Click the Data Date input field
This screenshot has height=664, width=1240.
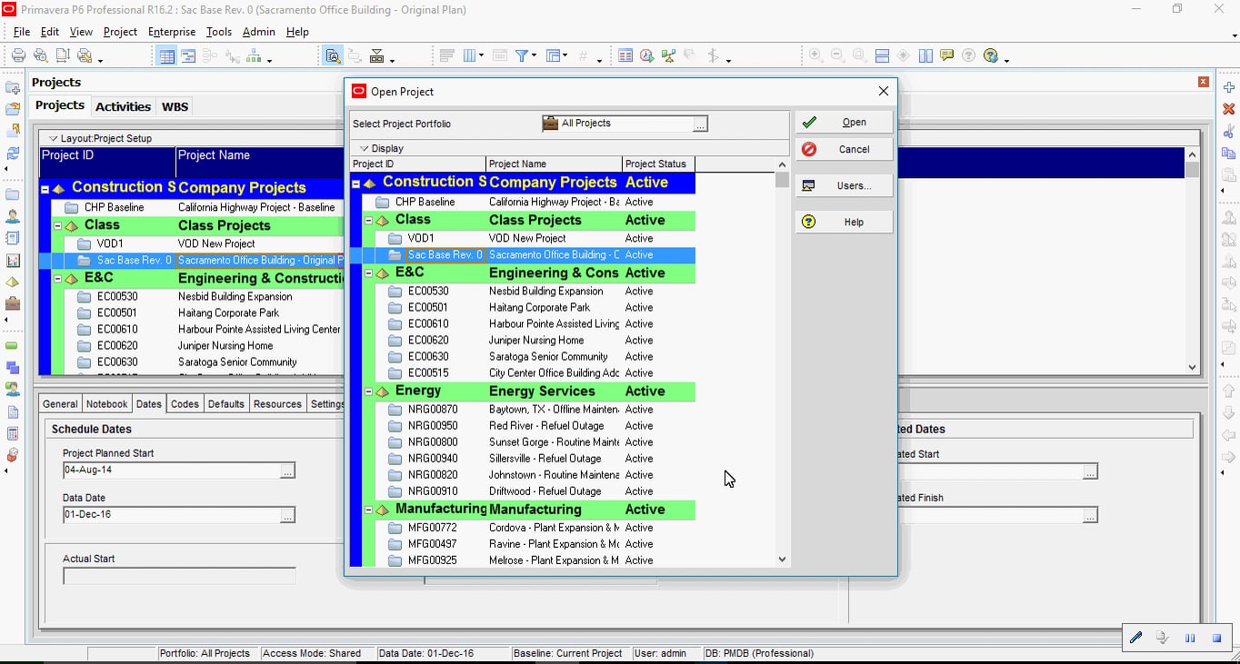click(x=172, y=515)
